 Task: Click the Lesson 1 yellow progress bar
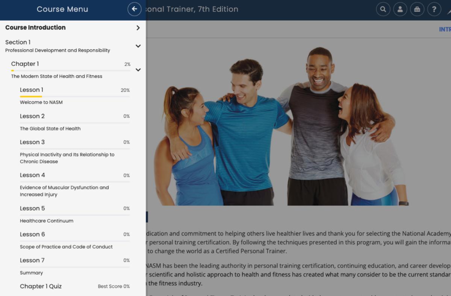(x=31, y=97)
